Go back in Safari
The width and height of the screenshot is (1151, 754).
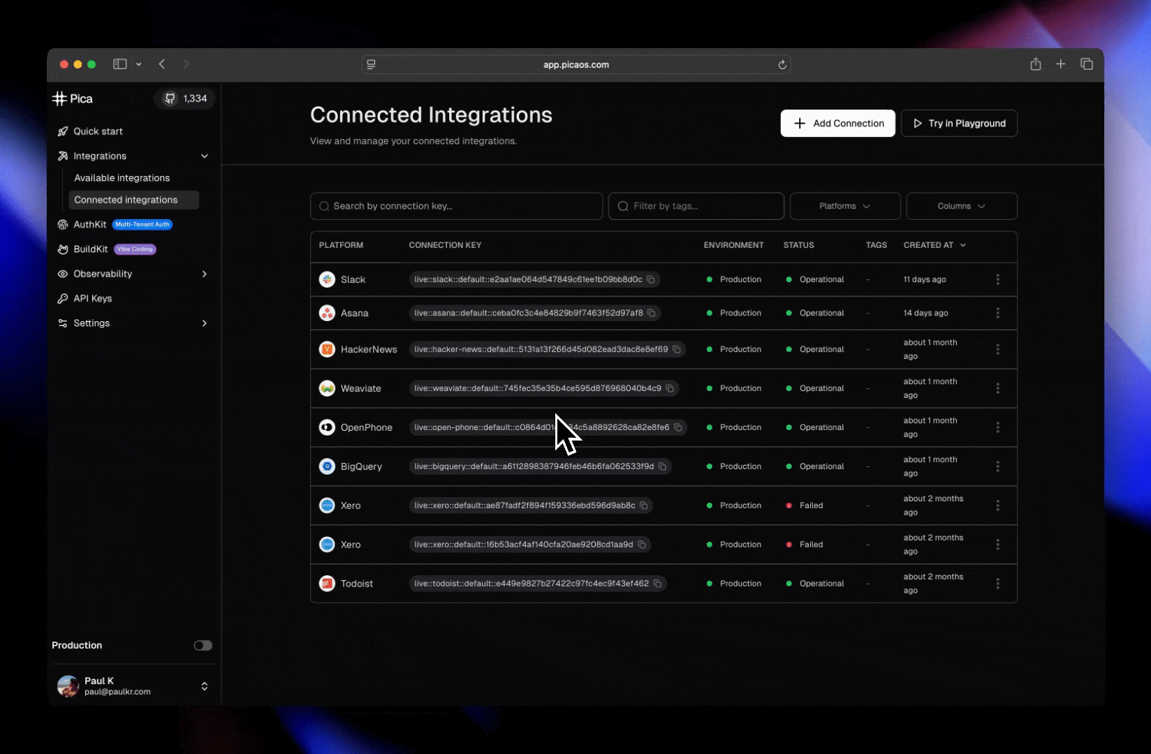pyautogui.click(x=162, y=64)
